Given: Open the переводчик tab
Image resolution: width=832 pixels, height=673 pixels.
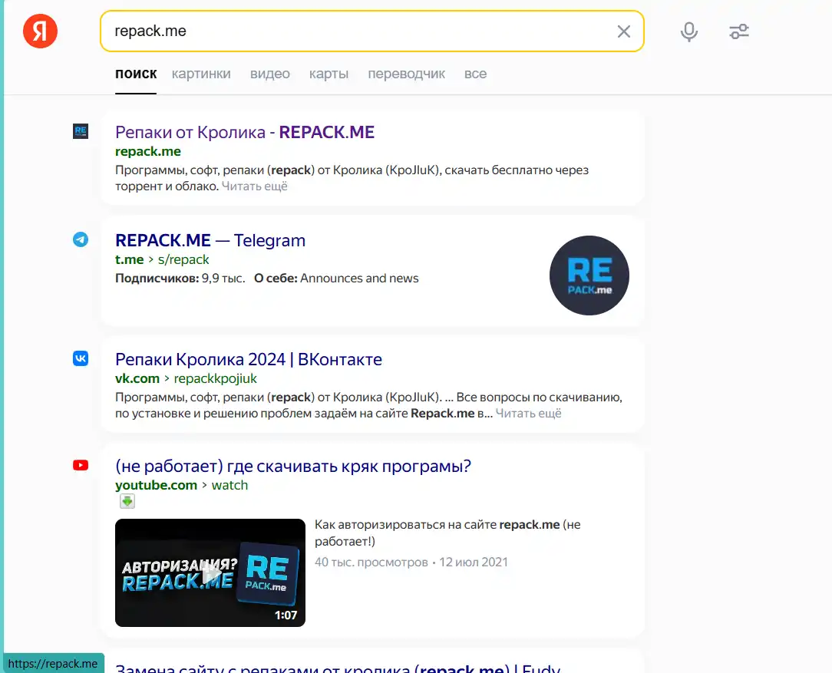Looking at the screenshot, I should [x=407, y=74].
